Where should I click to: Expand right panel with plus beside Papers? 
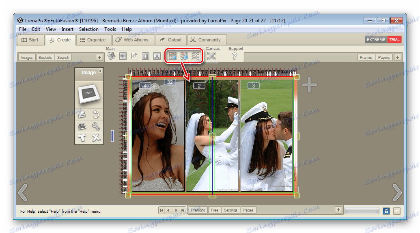pyautogui.click(x=398, y=57)
